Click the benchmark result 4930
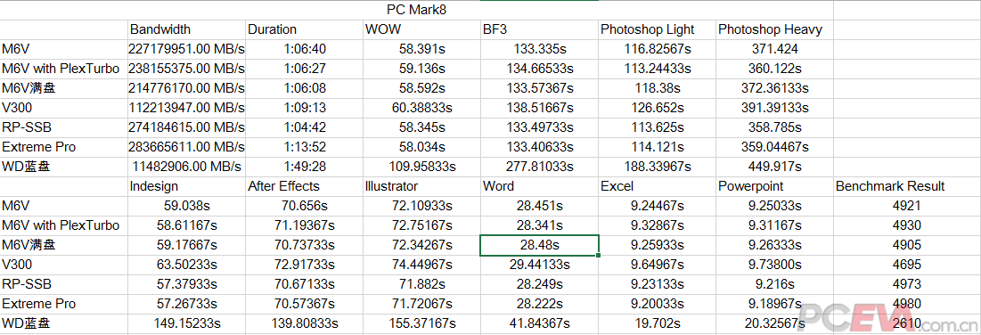Image resolution: width=981 pixels, height=335 pixels. click(907, 225)
